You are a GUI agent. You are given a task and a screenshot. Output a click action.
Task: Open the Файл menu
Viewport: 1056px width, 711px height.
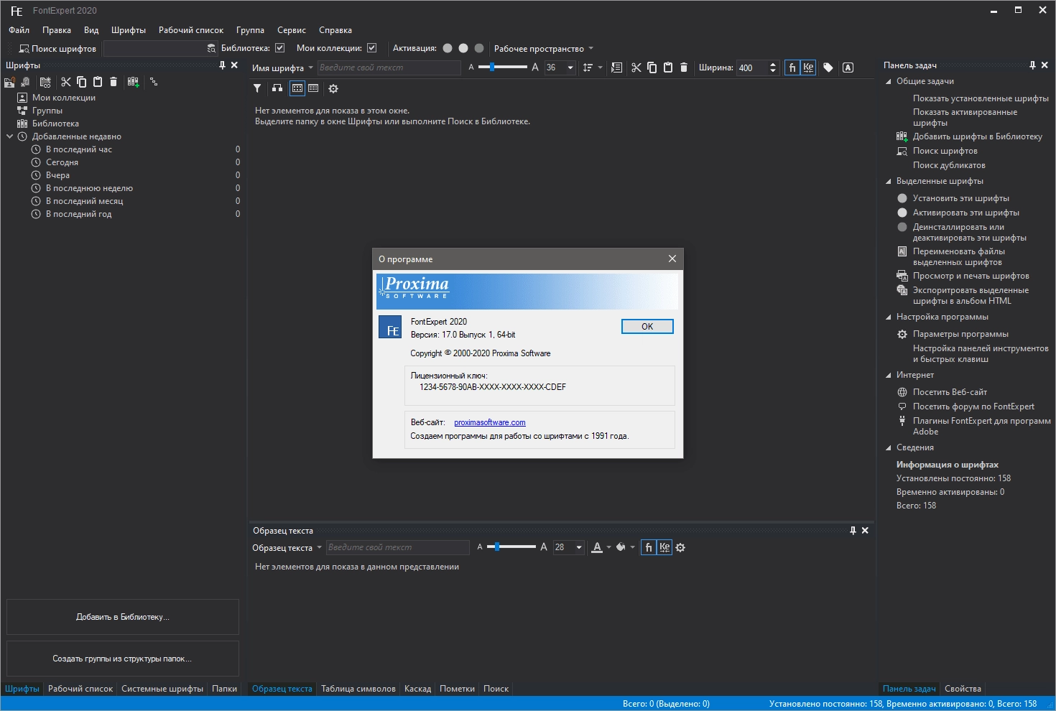pos(19,30)
